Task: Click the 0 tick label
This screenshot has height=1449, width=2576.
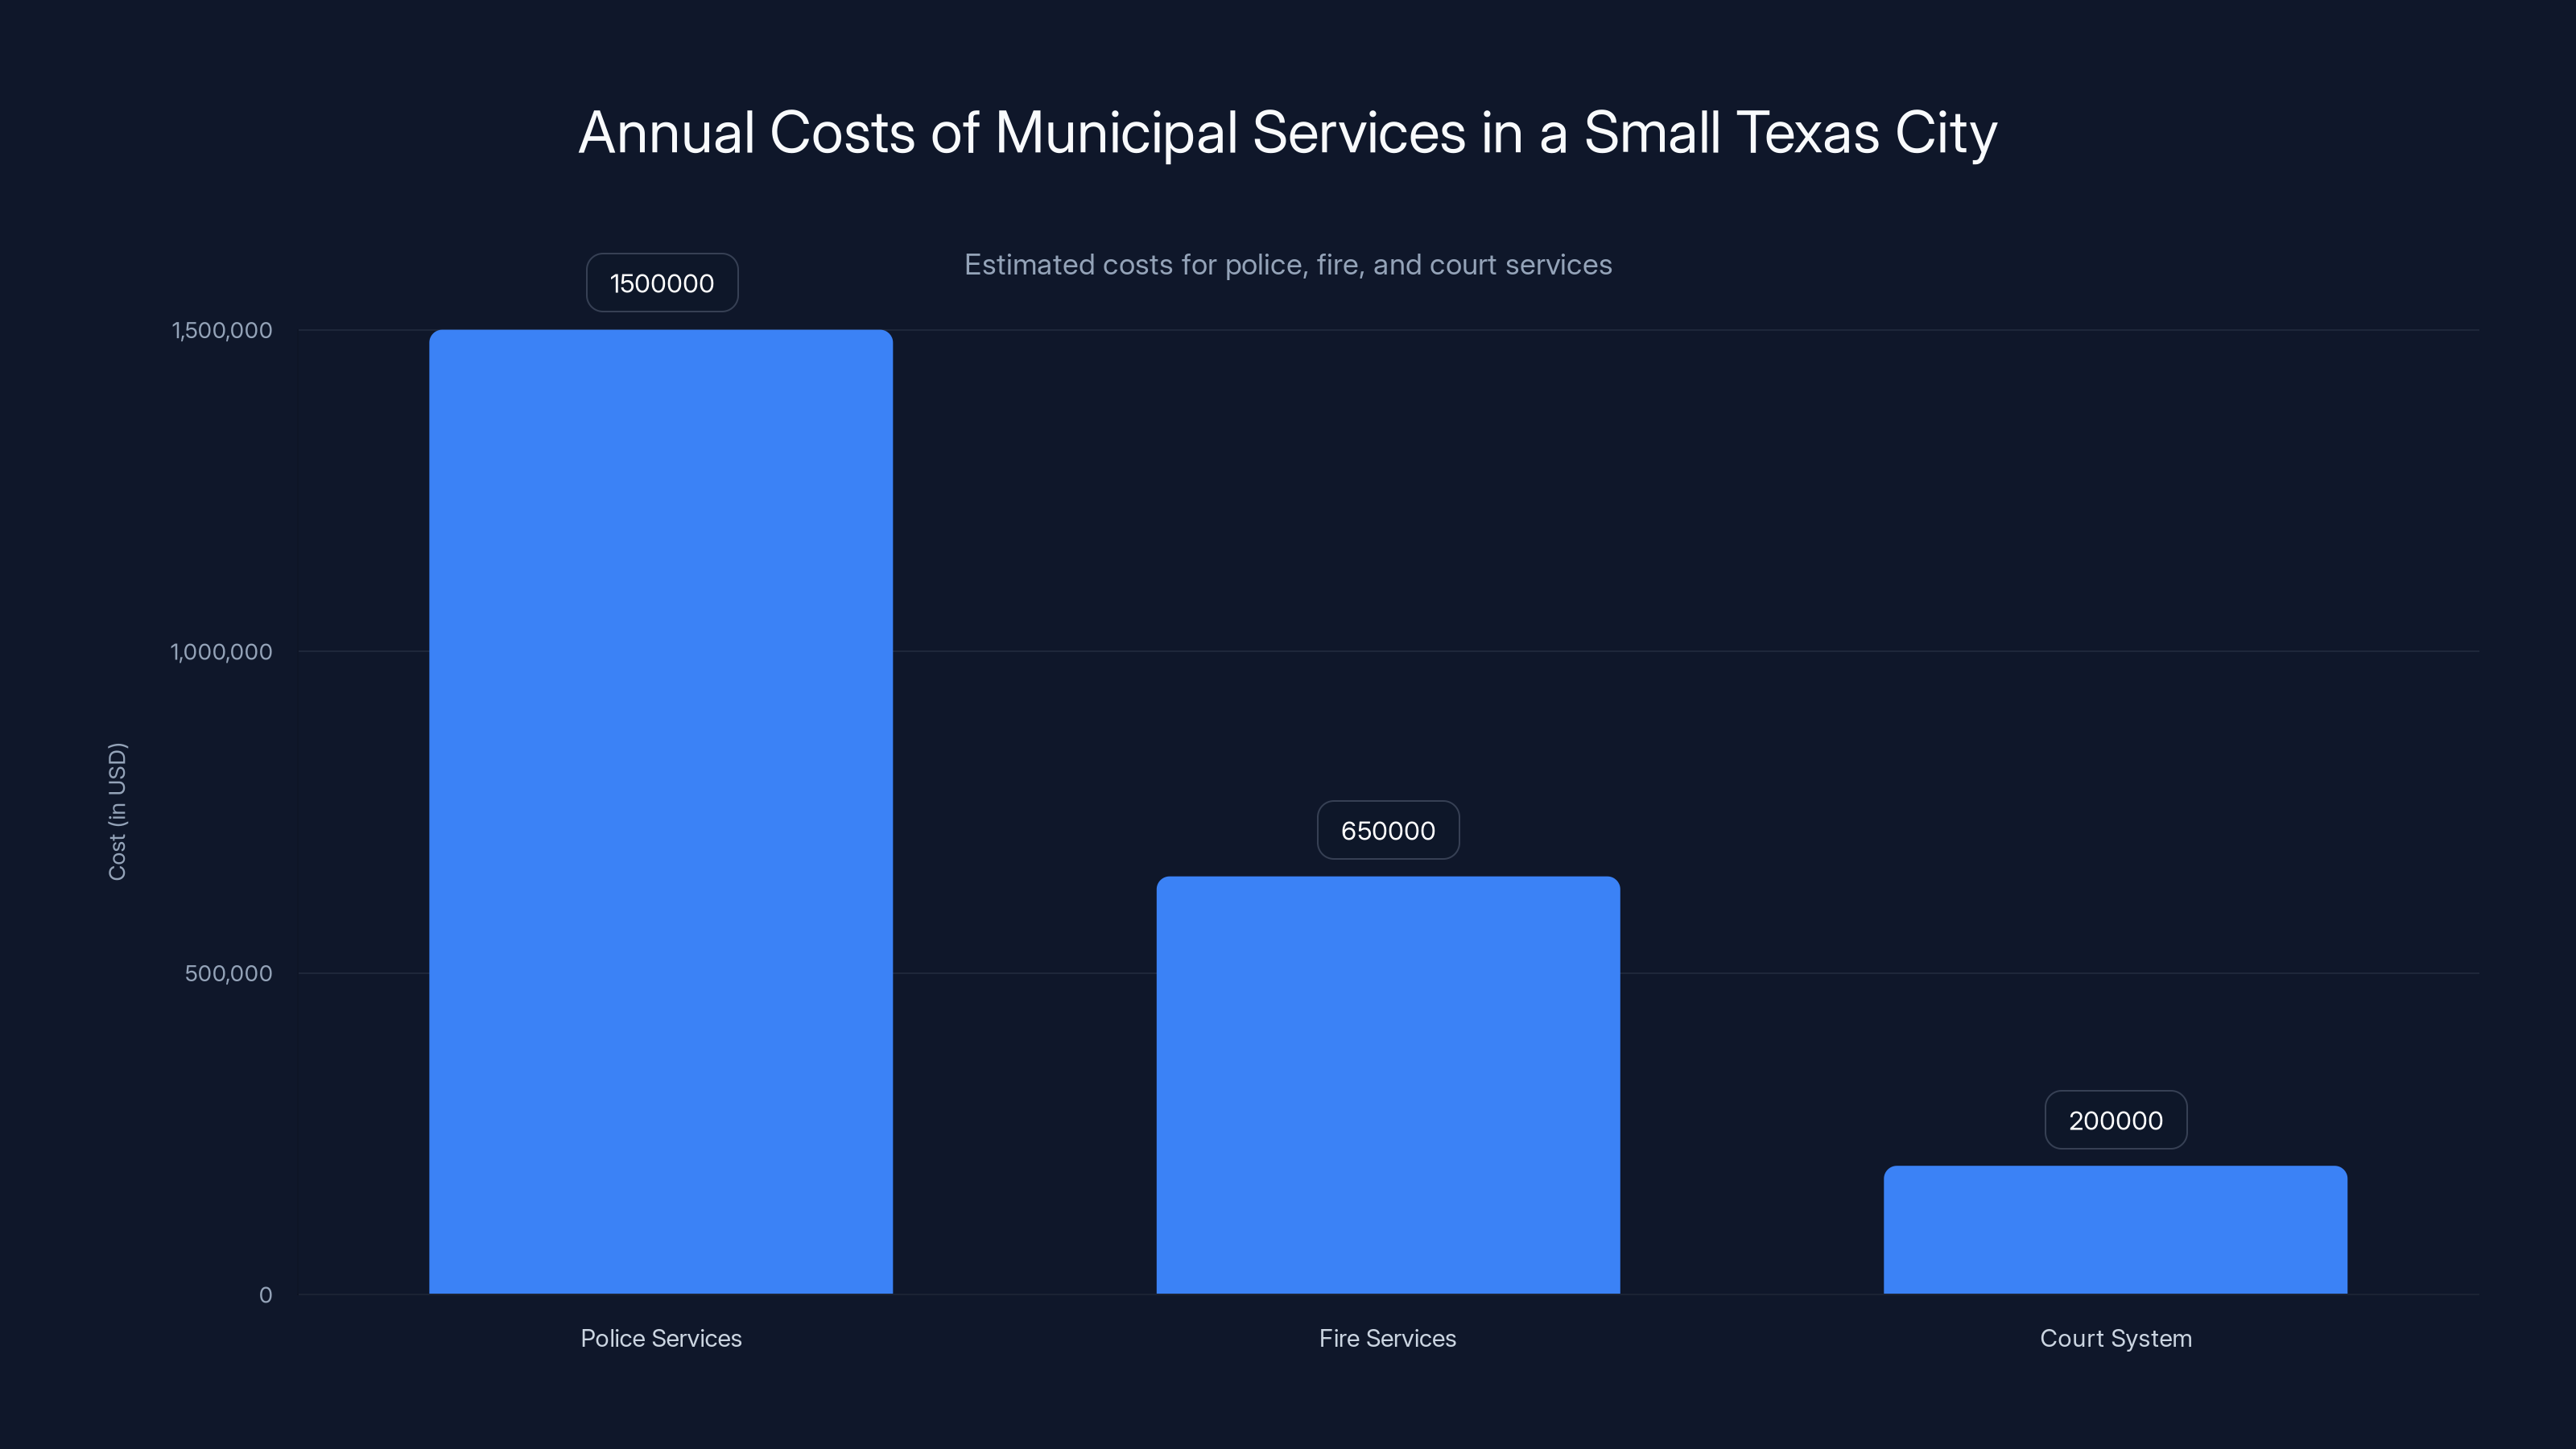Action: [x=265, y=1295]
